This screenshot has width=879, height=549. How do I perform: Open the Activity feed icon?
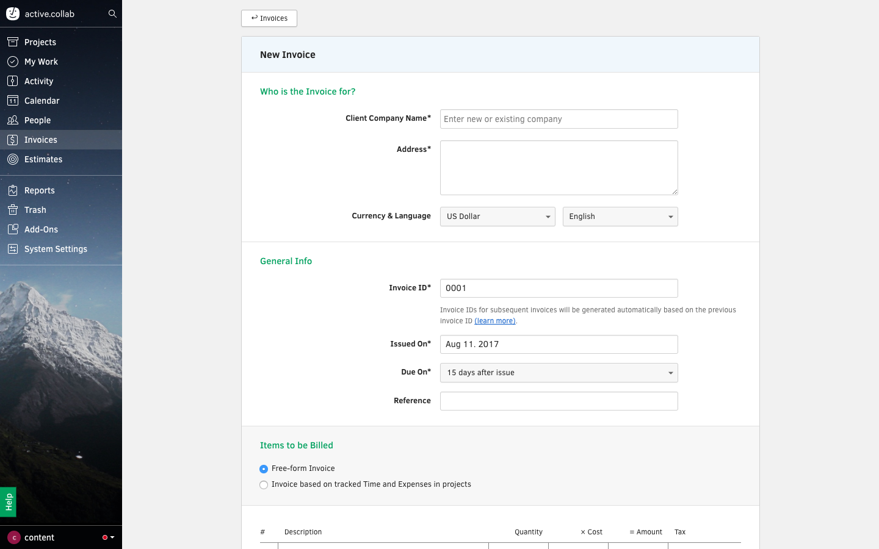(x=13, y=81)
